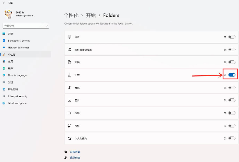
Task: Click the Network diamond icon in sidebar
Action: coord(4,47)
